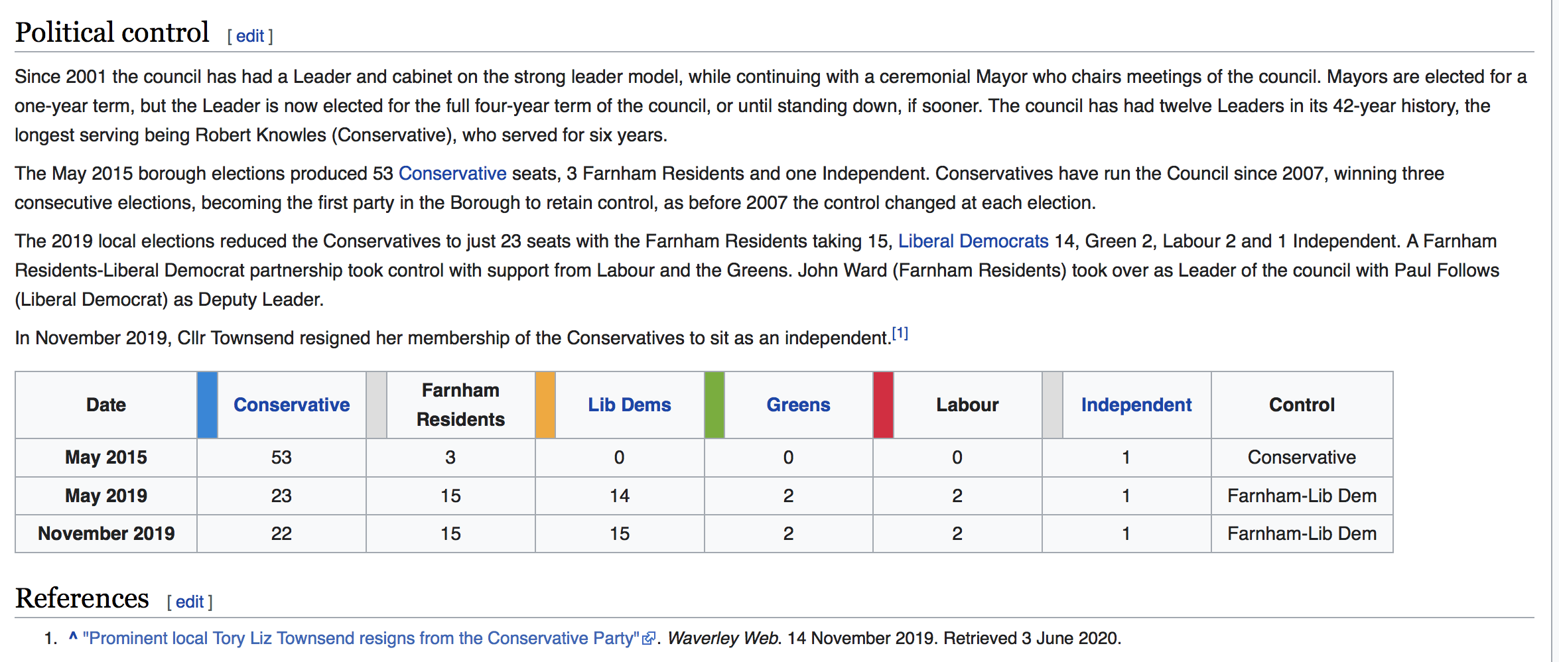Screen dimensions: 1559x662
Task: Click the red Labour party color swatch
Action: tap(883, 405)
